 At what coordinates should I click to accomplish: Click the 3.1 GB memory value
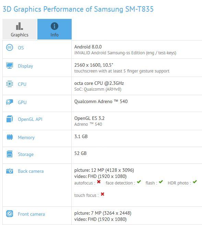coord(81,136)
